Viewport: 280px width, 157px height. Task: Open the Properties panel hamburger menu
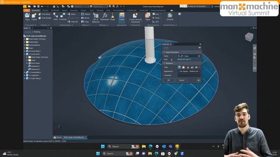coord(200,44)
